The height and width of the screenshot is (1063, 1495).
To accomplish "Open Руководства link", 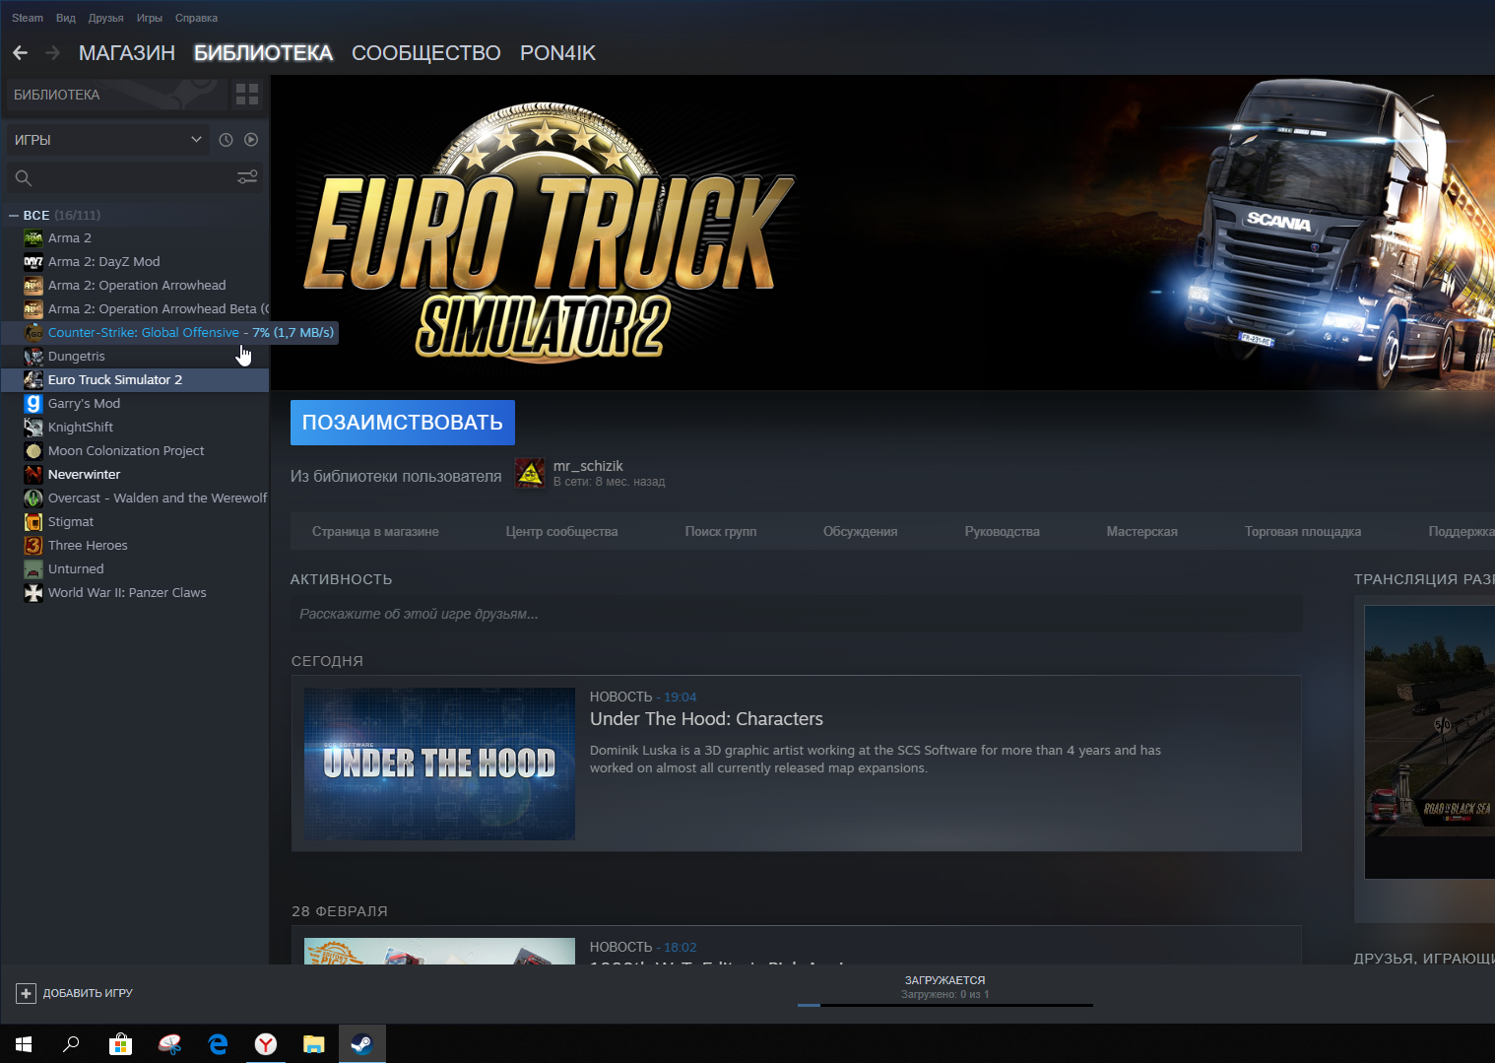I will pos(1003,532).
